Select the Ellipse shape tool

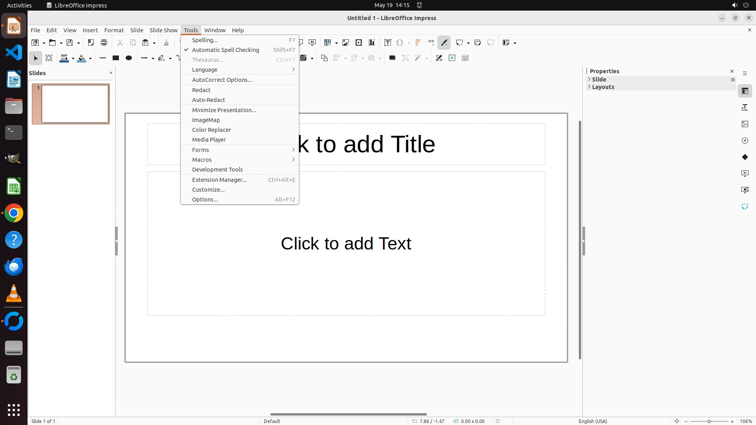(x=129, y=58)
